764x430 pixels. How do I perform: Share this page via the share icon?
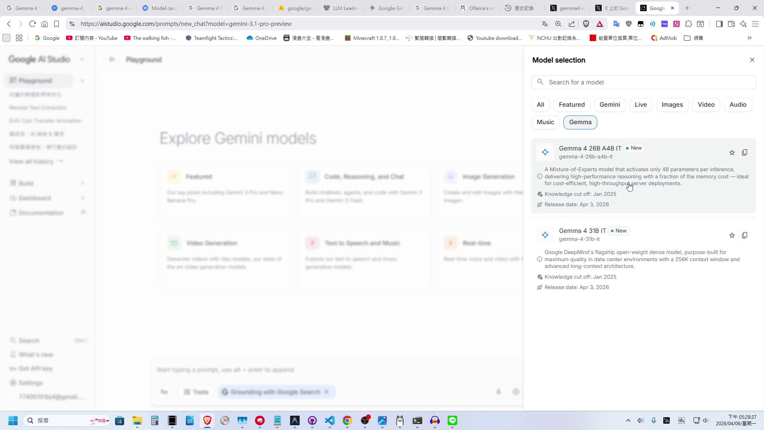pos(572,24)
